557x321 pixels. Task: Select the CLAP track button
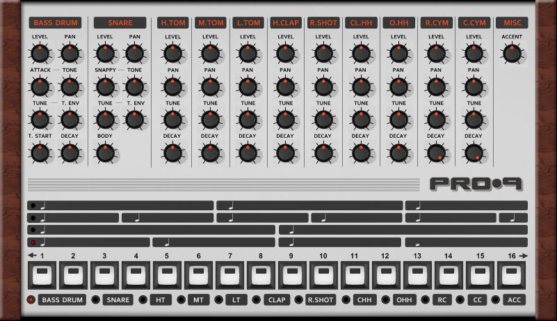[277, 299]
